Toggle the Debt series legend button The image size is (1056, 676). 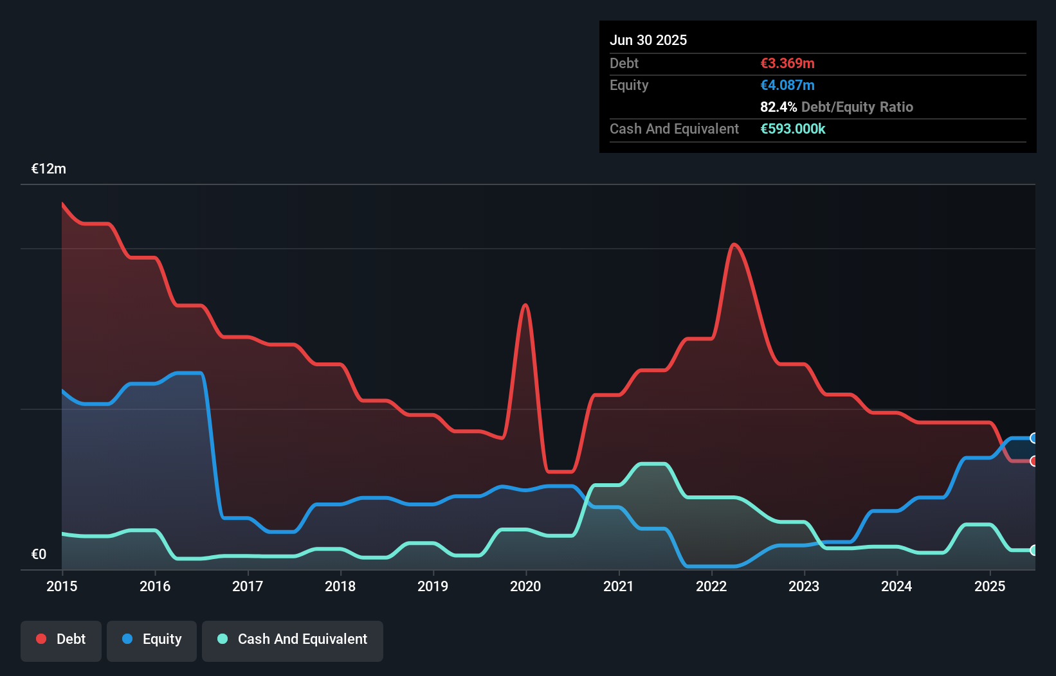click(61, 639)
